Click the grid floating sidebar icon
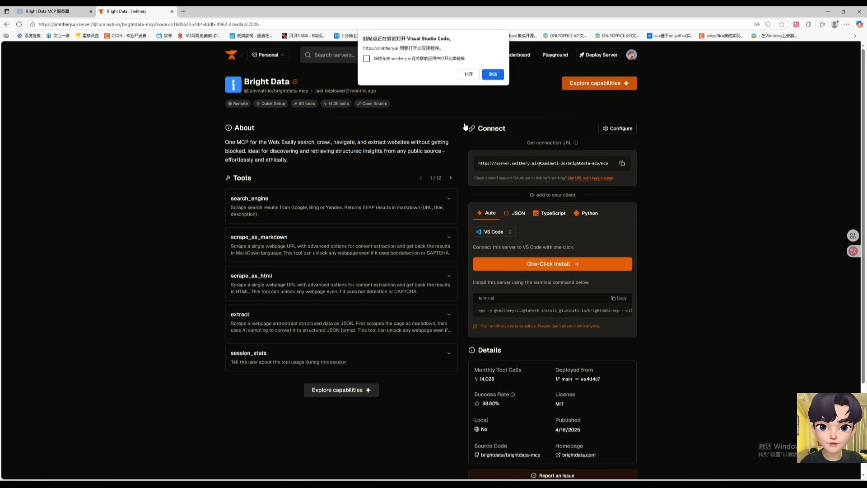 click(853, 235)
